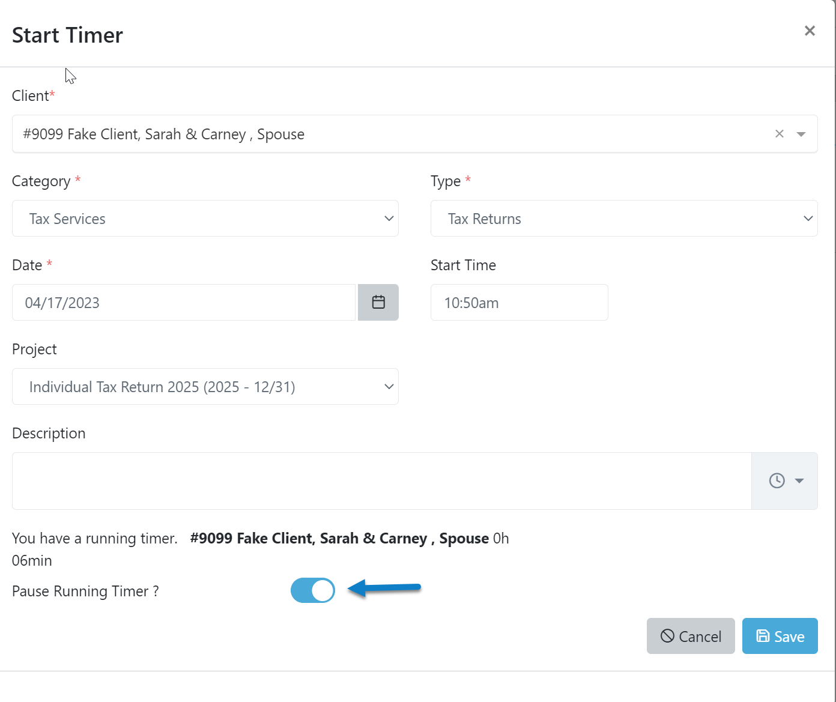Image resolution: width=836 pixels, height=702 pixels.
Task: Click inside the empty Description box
Action: pyautogui.click(x=381, y=480)
